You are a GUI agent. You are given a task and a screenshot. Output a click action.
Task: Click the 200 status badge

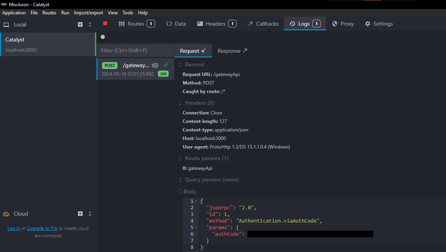point(163,74)
